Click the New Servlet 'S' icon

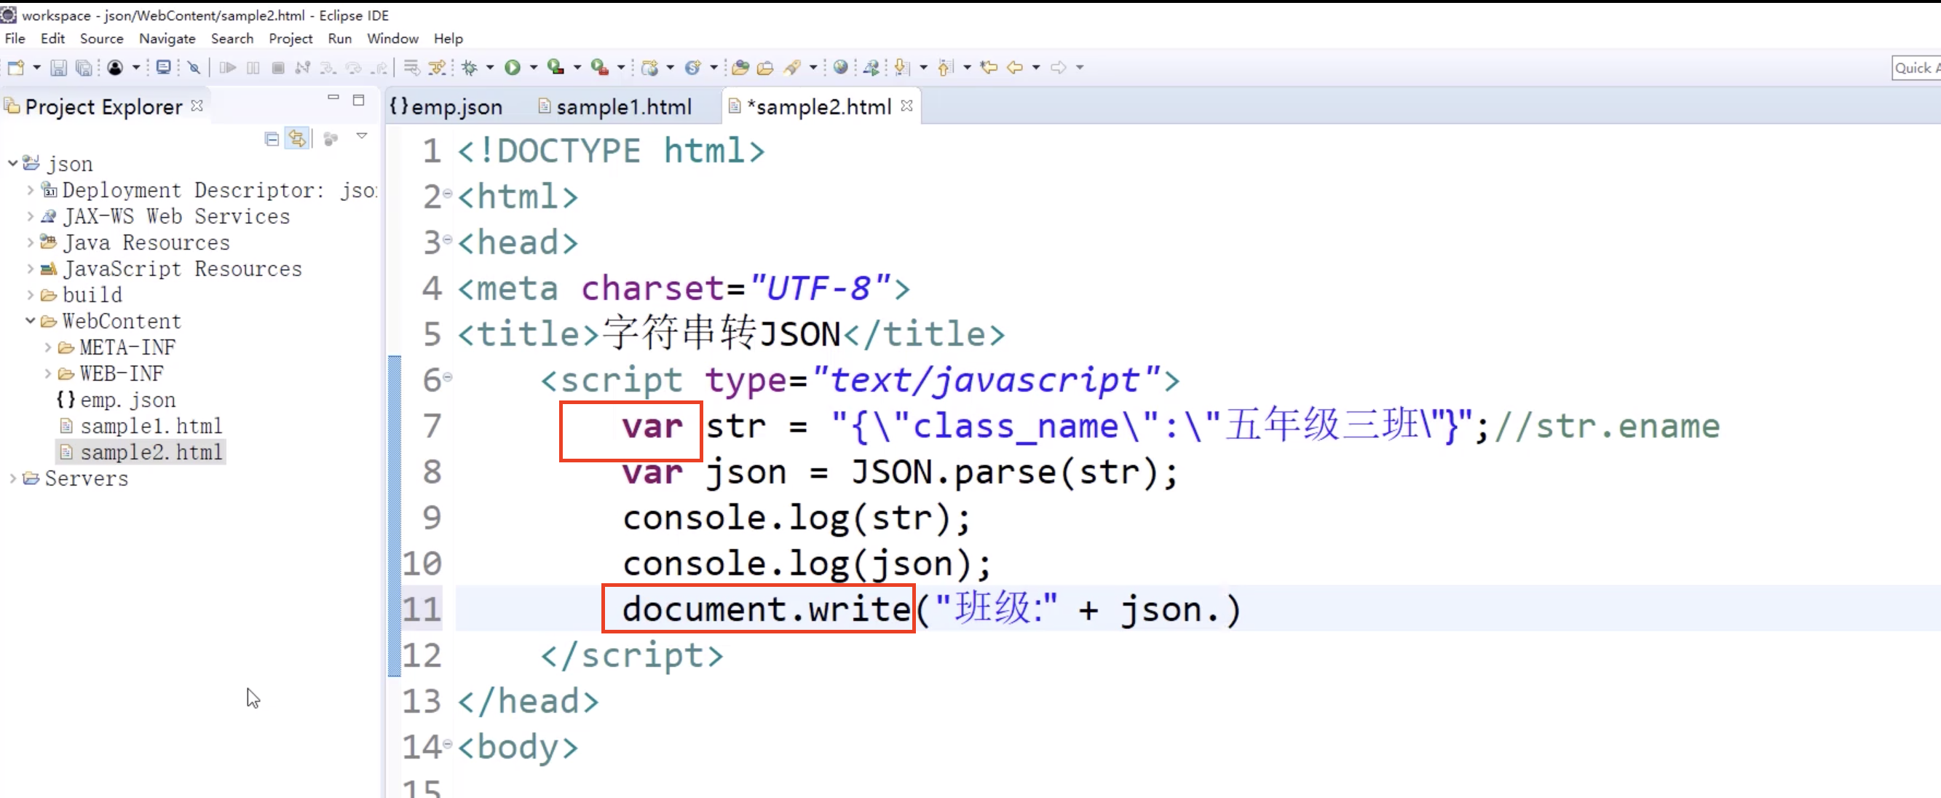pos(693,68)
